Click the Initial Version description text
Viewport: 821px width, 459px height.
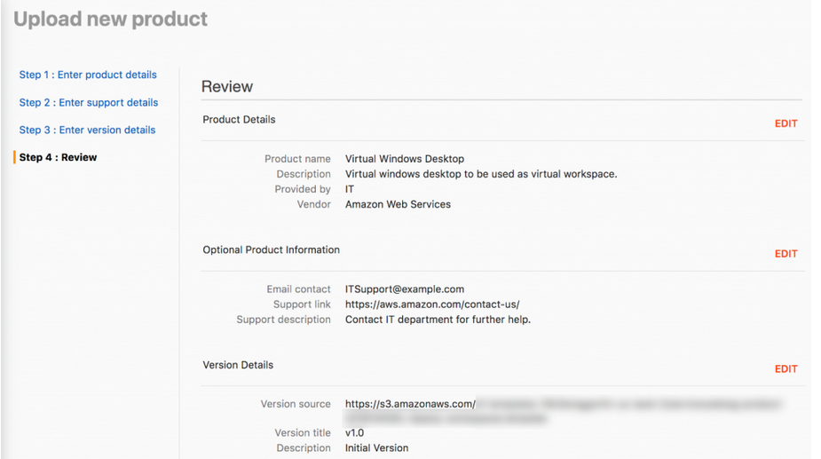tap(376, 448)
